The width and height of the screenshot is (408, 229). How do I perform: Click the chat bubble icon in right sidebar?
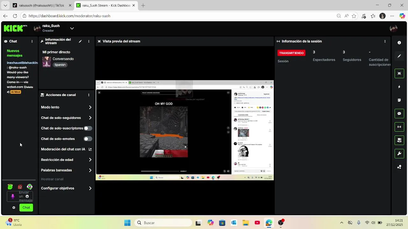[x=399, y=114]
